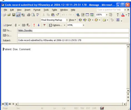This screenshot has height=110, width=131.
Task: Click the To... button
Action: click(7, 30)
